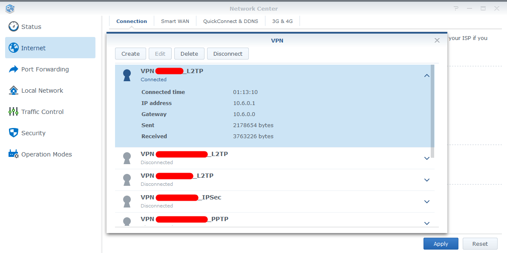Apply the network configuration changes
The image size is (507, 253).
point(441,243)
